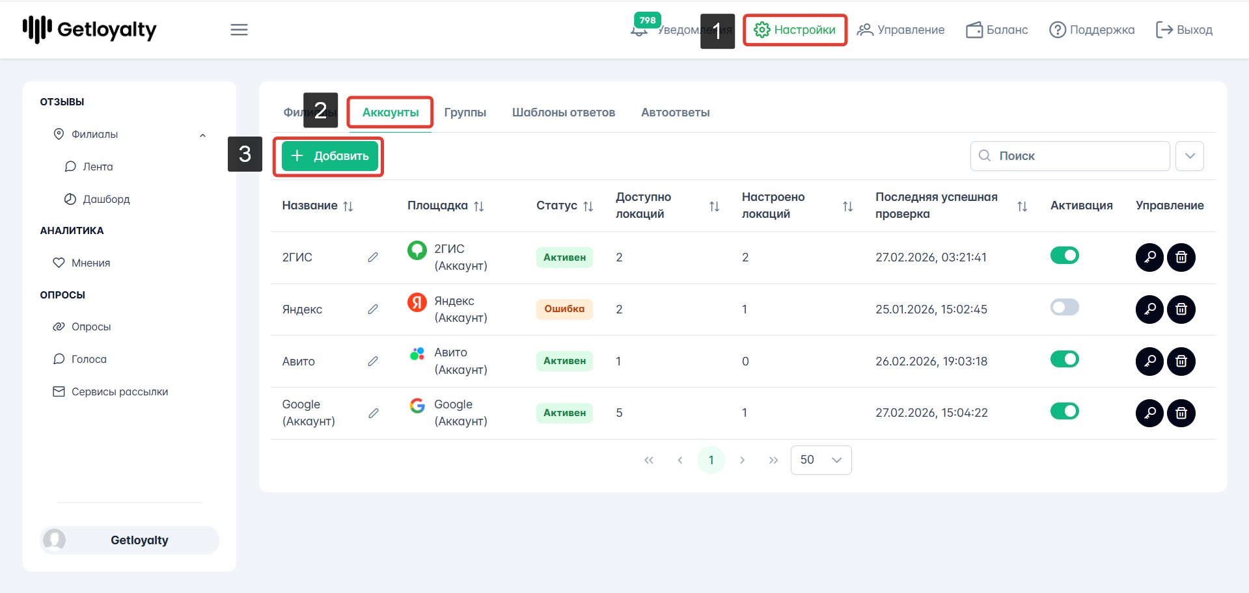
Task: Switch to the Группы tab
Action: (x=465, y=112)
